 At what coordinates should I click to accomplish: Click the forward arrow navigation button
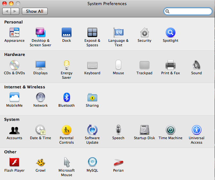point(15,11)
